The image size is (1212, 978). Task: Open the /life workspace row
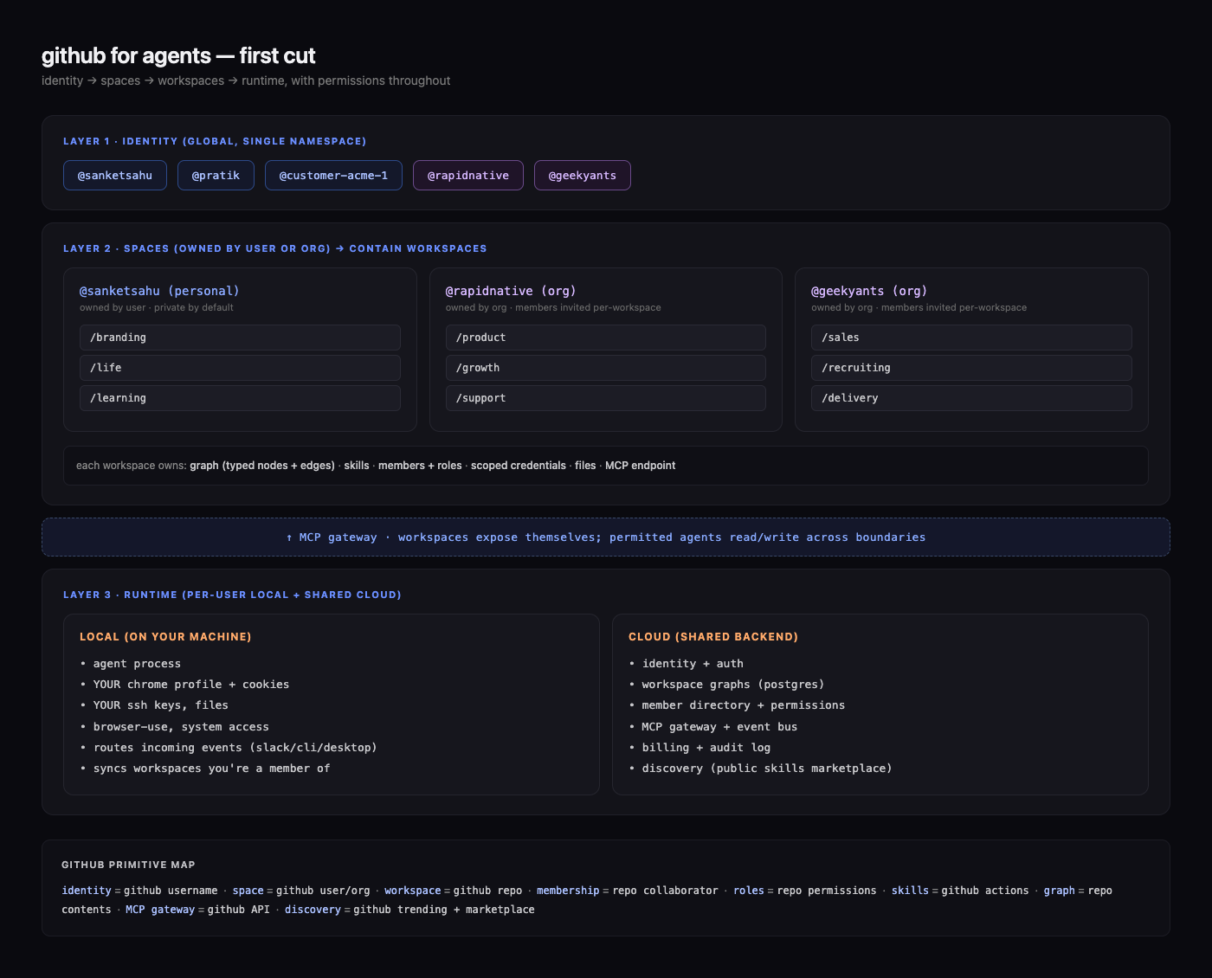tap(240, 368)
